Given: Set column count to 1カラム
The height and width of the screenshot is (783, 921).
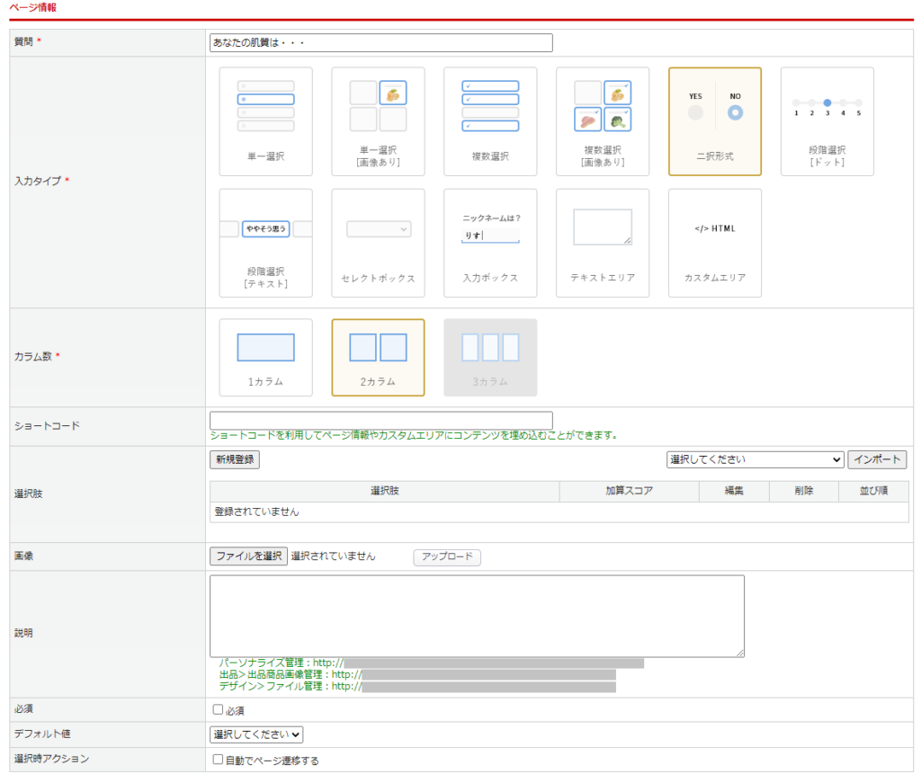Looking at the screenshot, I should (265, 357).
